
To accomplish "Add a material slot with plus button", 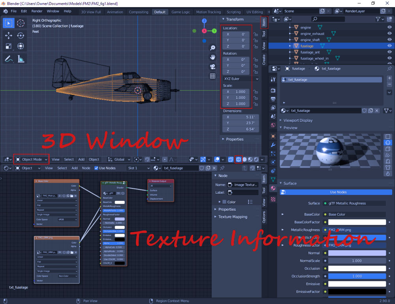I will [x=389, y=78].
